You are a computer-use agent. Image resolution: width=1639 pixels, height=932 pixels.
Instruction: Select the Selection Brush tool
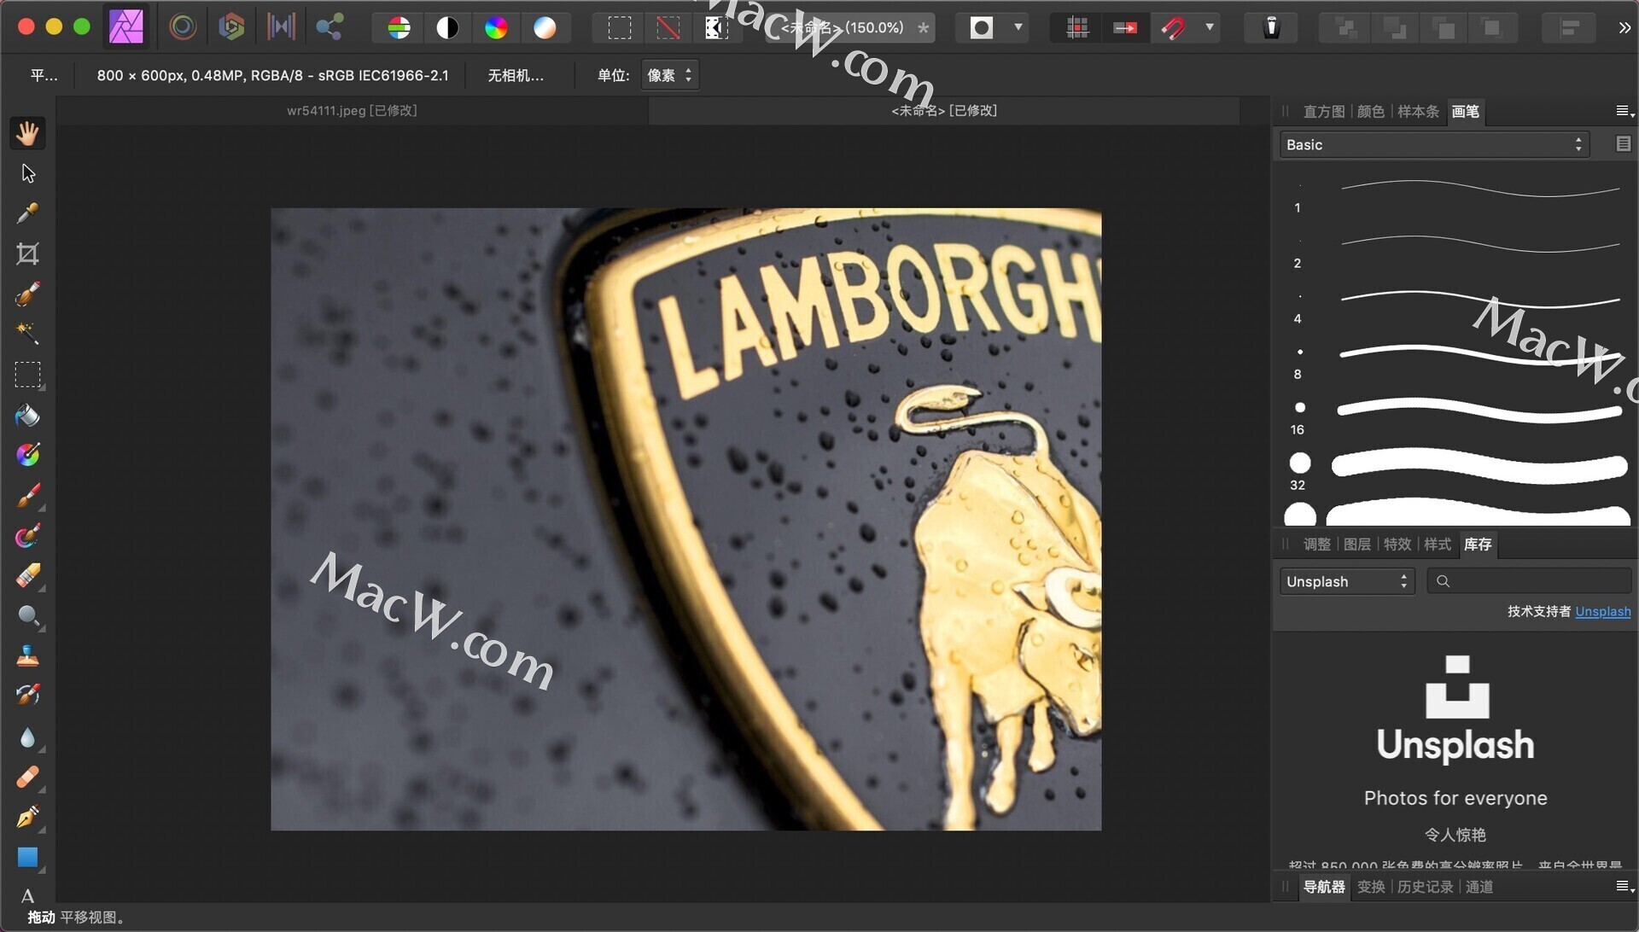(27, 294)
